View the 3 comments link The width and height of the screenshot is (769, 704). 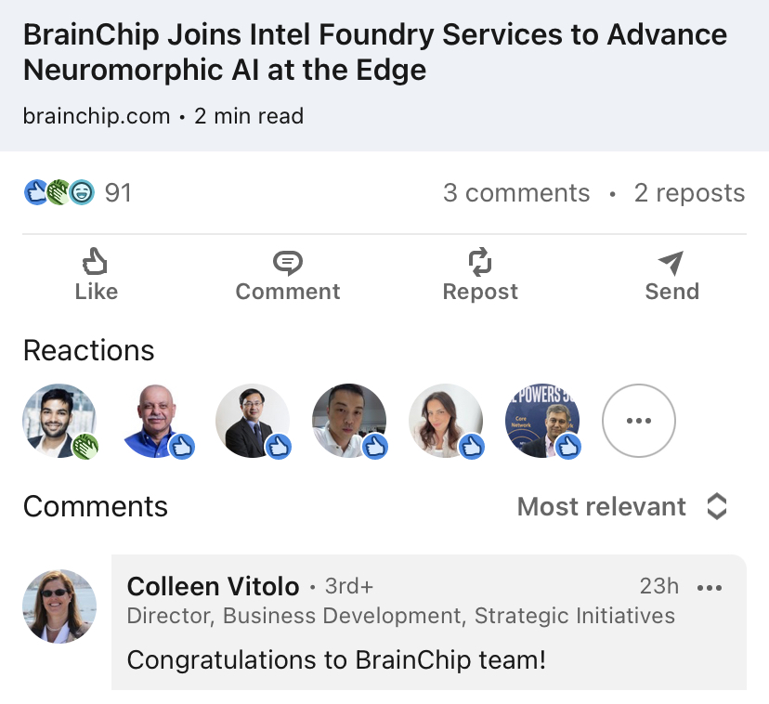click(516, 193)
